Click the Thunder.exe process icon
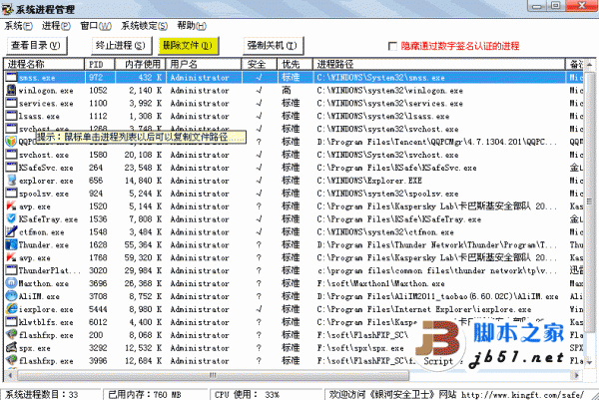This screenshot has width=599, height=400. tap(11, 244)
